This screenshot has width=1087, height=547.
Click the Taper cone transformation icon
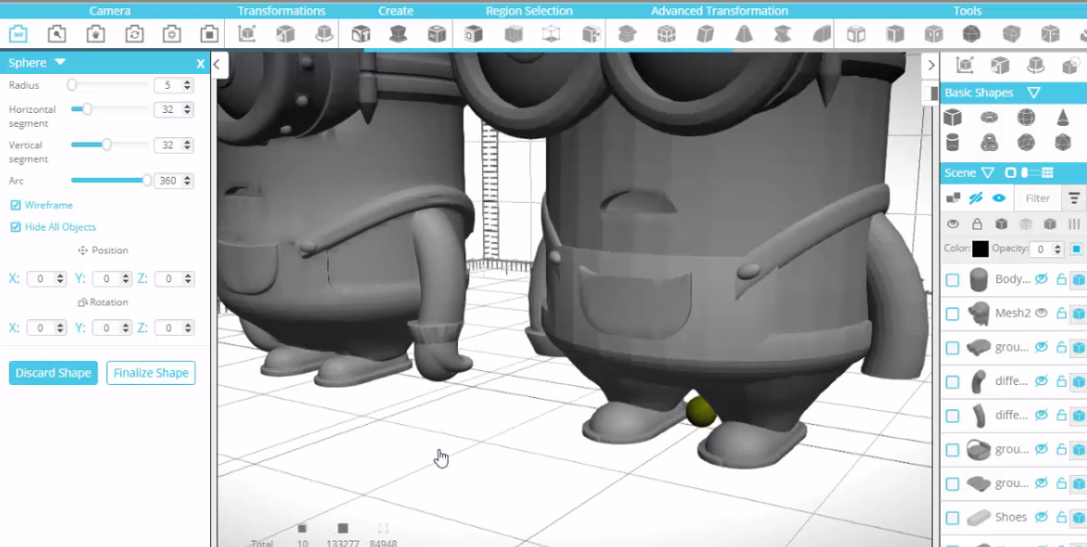point(744,33)
